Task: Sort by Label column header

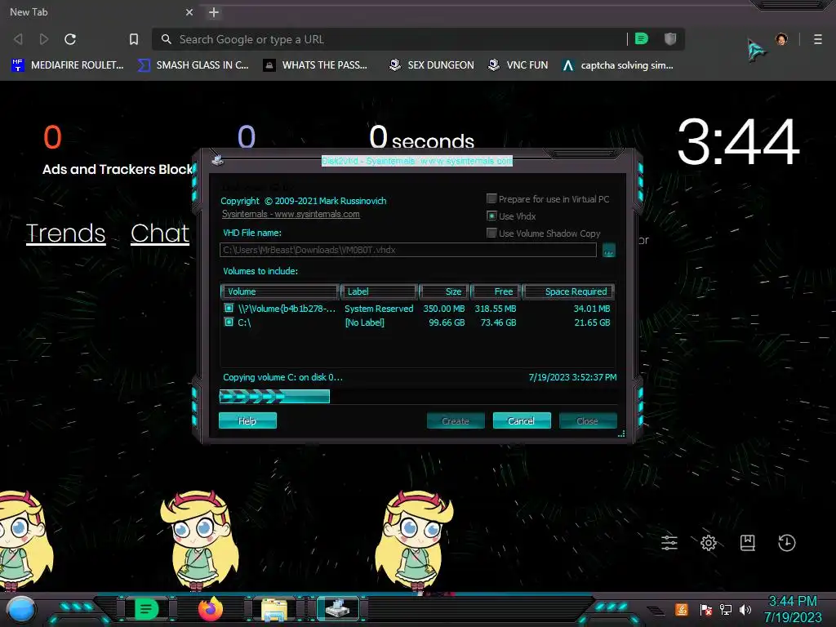Action: pos(379,291)
